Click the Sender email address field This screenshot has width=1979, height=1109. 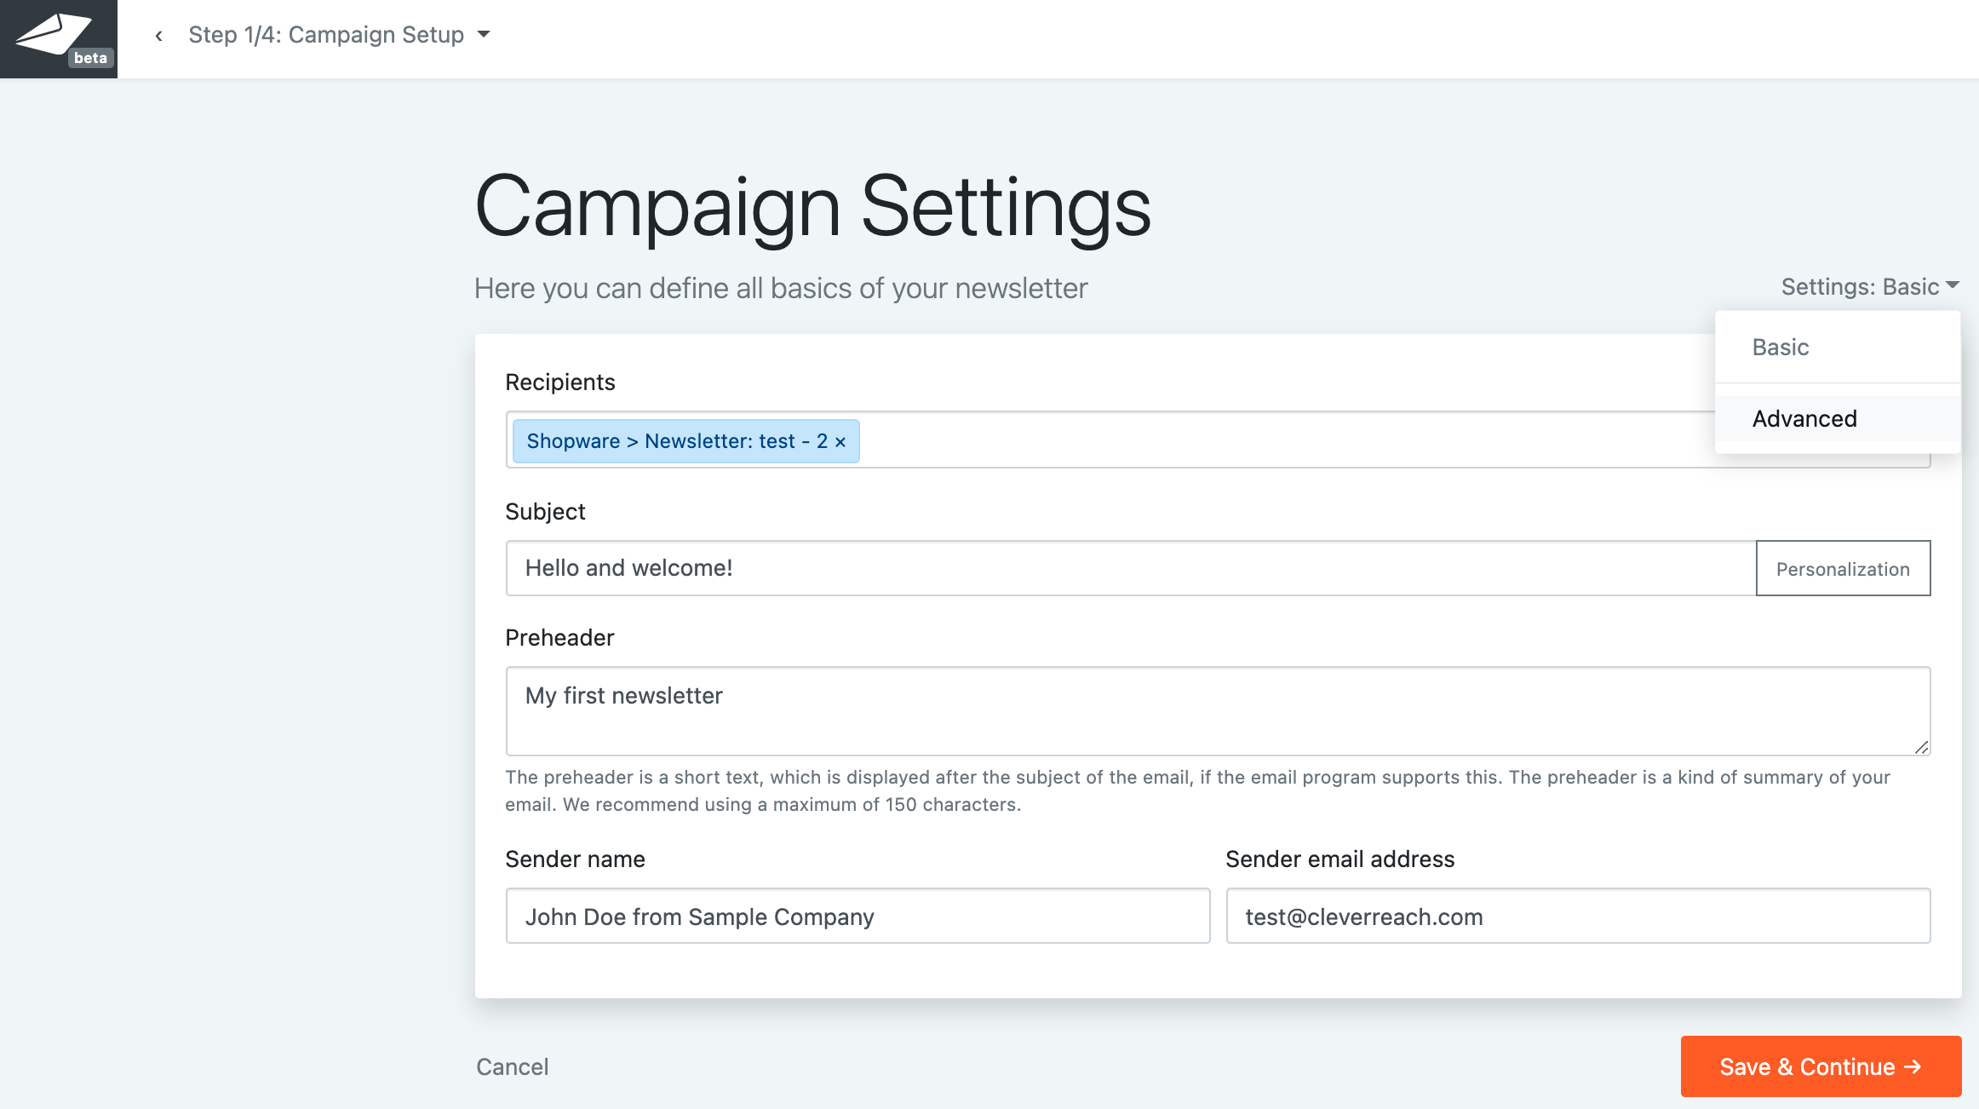pyautogui.click(x=1577, y=917)
